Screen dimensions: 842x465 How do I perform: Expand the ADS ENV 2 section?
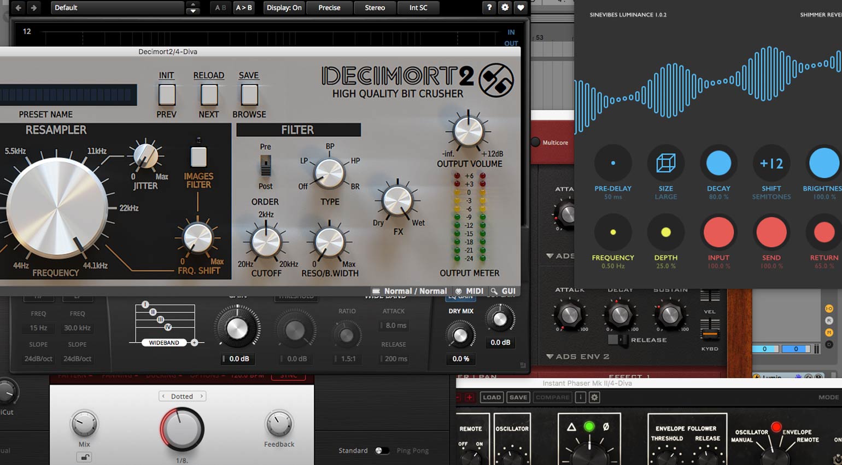pos(550,357)
